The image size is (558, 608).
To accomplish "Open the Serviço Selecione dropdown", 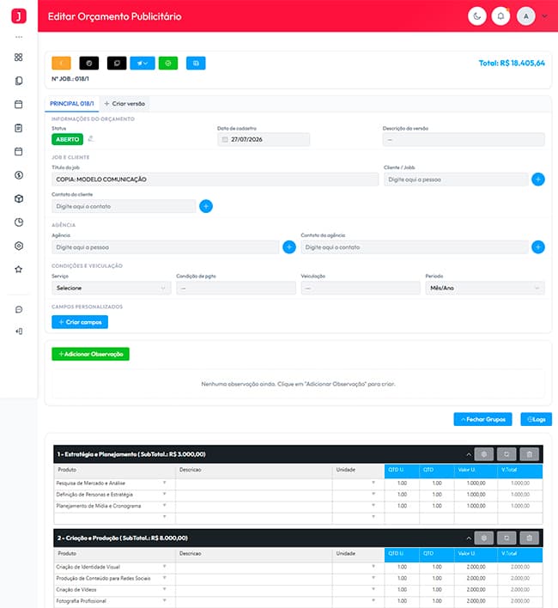I will point(112,288).
